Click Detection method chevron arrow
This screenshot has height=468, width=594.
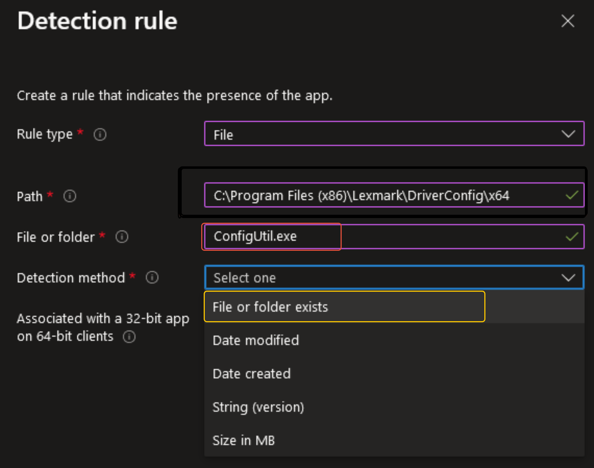pos(568,277)
